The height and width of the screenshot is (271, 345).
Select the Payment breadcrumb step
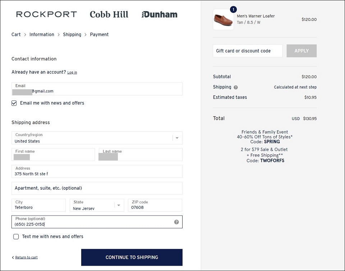click(x=99, y=35)
